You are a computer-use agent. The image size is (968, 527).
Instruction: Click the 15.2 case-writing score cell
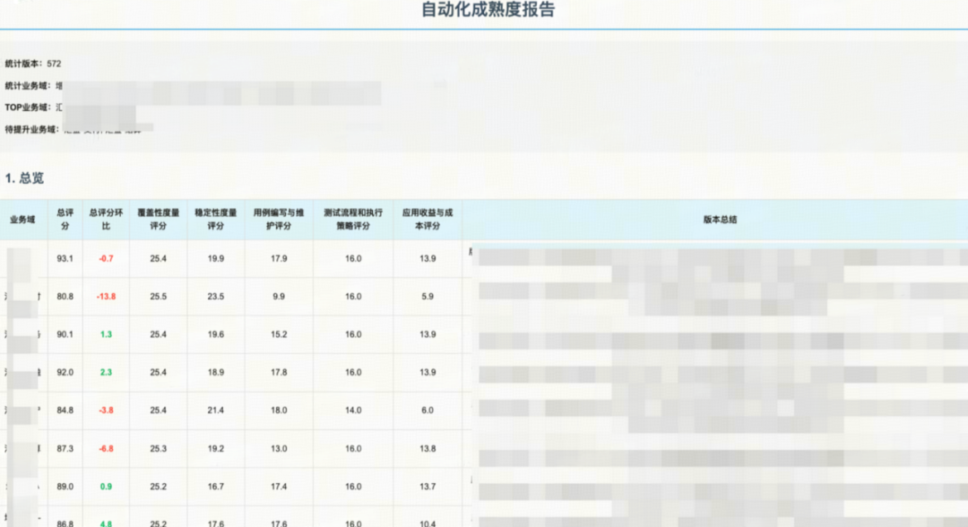pos(279,334)
